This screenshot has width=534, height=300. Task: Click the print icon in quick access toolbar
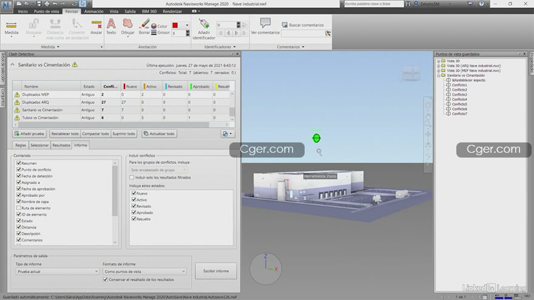[47, 4]
